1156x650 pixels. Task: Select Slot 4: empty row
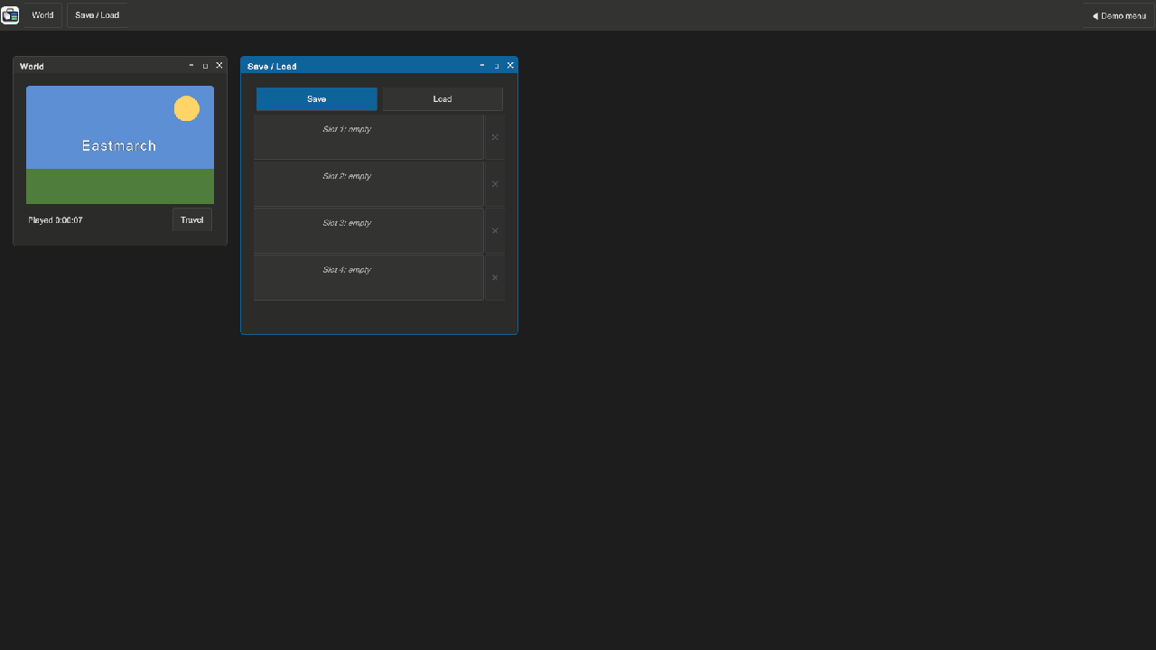368,278
